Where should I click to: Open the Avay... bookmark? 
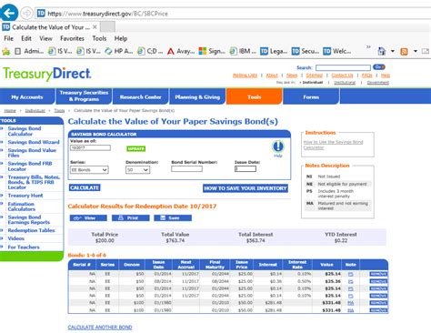point(181,51)
